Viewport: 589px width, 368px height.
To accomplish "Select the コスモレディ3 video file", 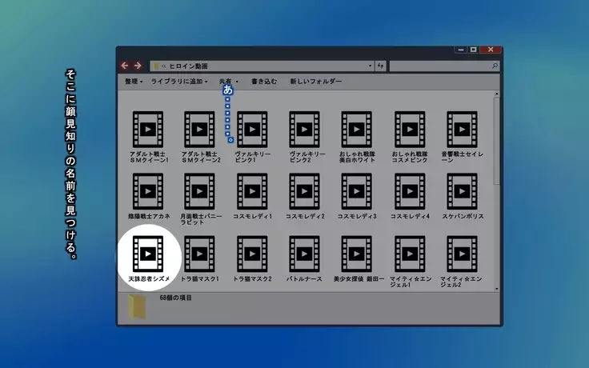I will pyautogui.click(x=356, y=190).
